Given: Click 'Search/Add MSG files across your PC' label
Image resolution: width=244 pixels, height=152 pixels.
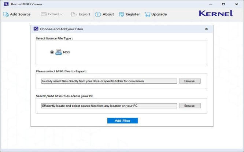Looking at the screenshot, I should coord(64,96).
